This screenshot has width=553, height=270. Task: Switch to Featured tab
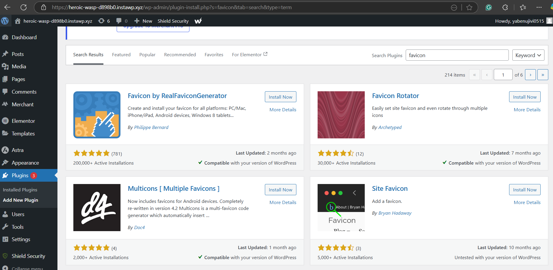[x=121, y=55]
